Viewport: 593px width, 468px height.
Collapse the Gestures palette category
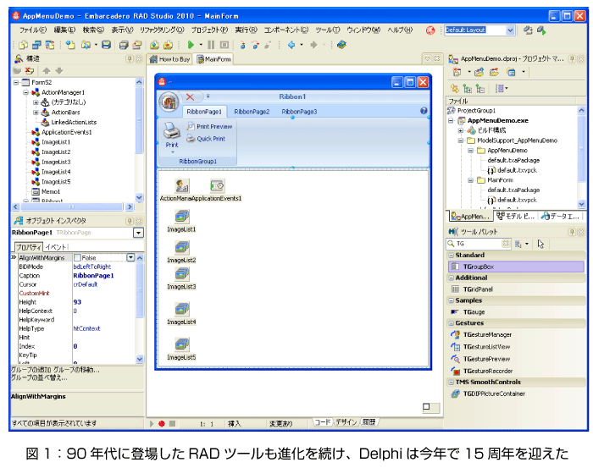pyautogui.click(x=451, y=323)
